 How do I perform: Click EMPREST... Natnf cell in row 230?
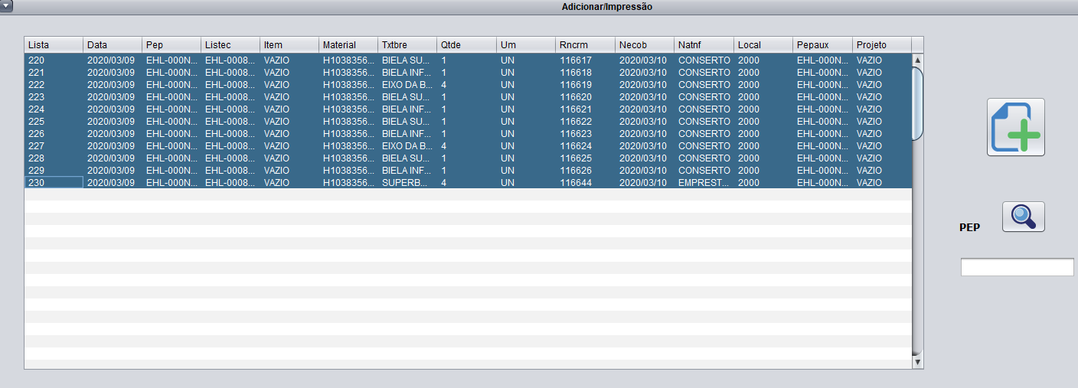pos(704,182)
